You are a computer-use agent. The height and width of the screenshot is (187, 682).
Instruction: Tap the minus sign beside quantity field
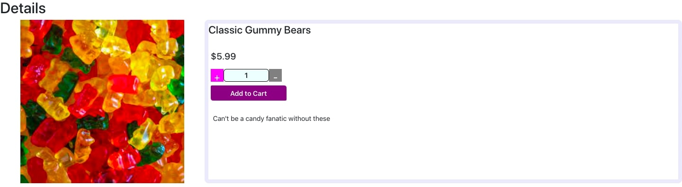click(275, 76)
